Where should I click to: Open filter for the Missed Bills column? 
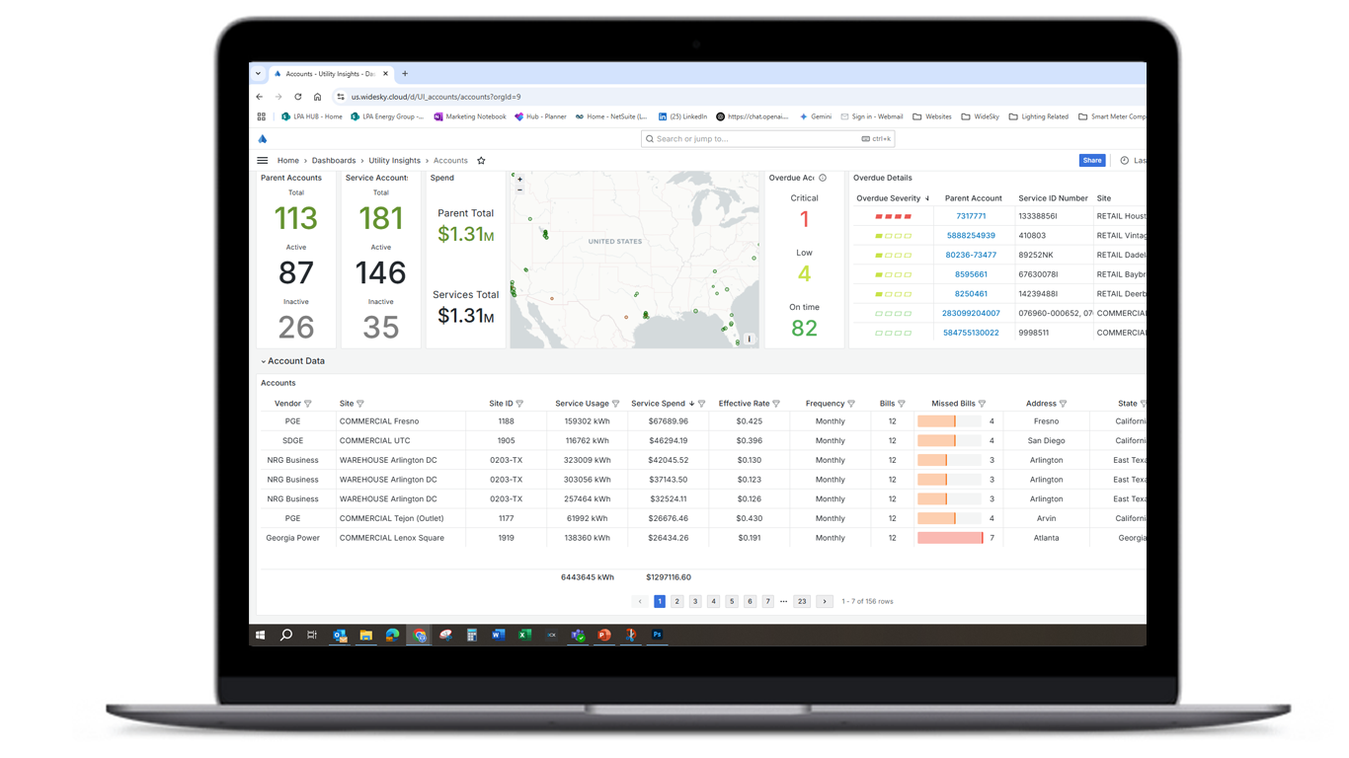pyautogui.click(x=982, y=404)
